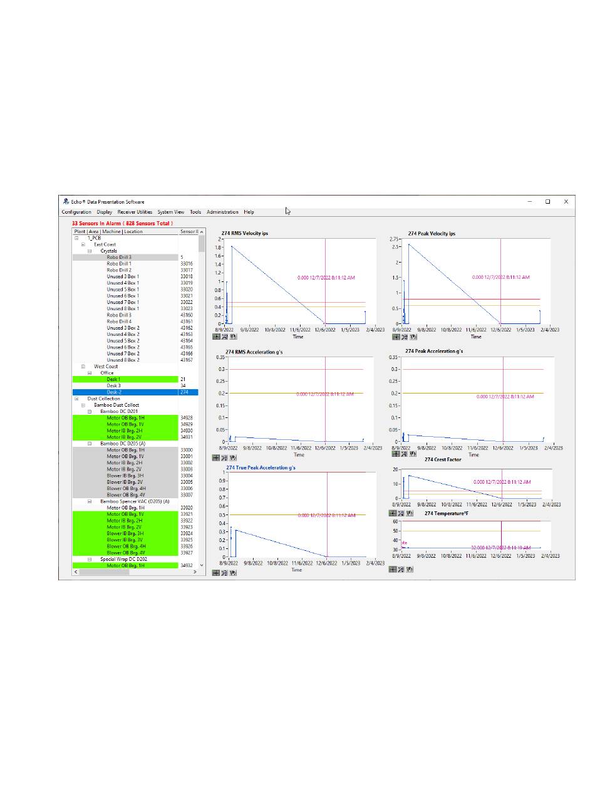This screenshot has height=794, width=595.
Task: Select zoom tool under Crest Factor graph
Action: 401,513
